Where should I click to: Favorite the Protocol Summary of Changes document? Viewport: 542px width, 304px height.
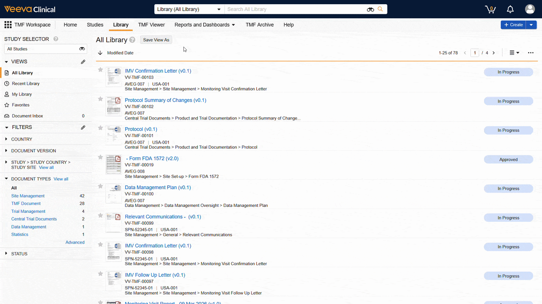pos(100,98)
